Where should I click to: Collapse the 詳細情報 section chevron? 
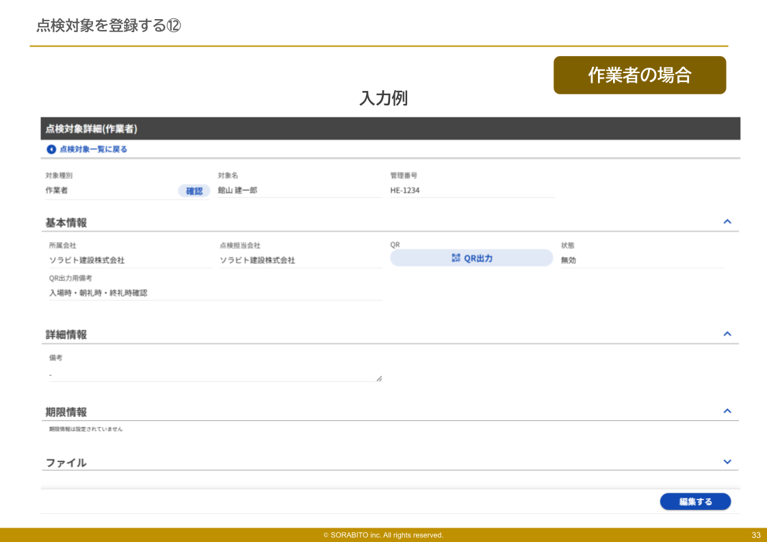[x=727, y=334]
